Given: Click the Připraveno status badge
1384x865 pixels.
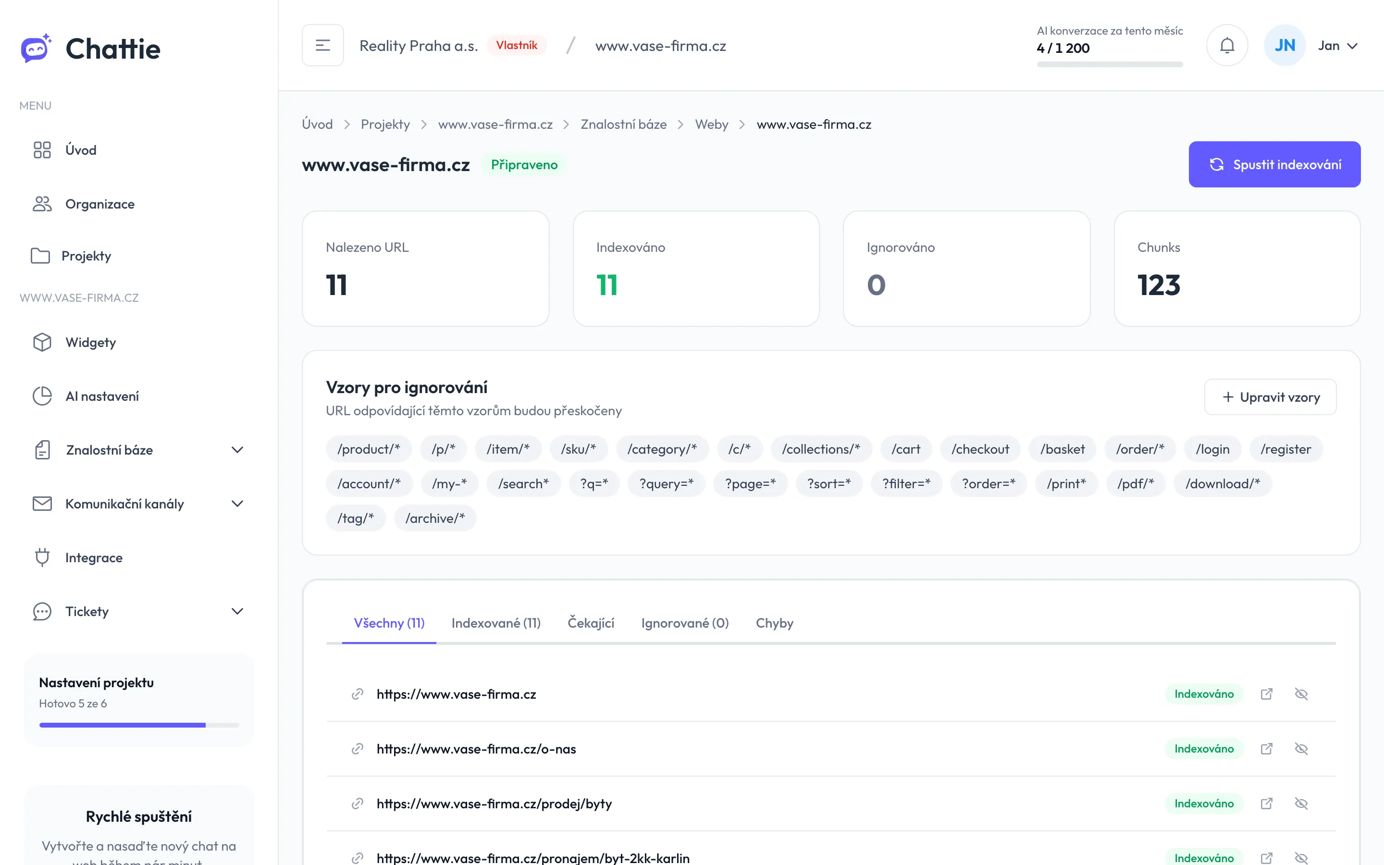Looking at the screenshot, I should (524, 165).
